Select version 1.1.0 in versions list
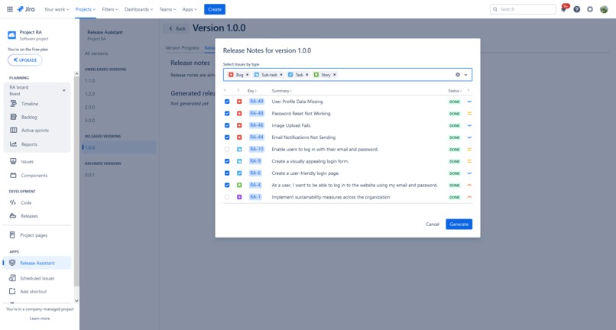616x330 pixels. coord(90,80)
